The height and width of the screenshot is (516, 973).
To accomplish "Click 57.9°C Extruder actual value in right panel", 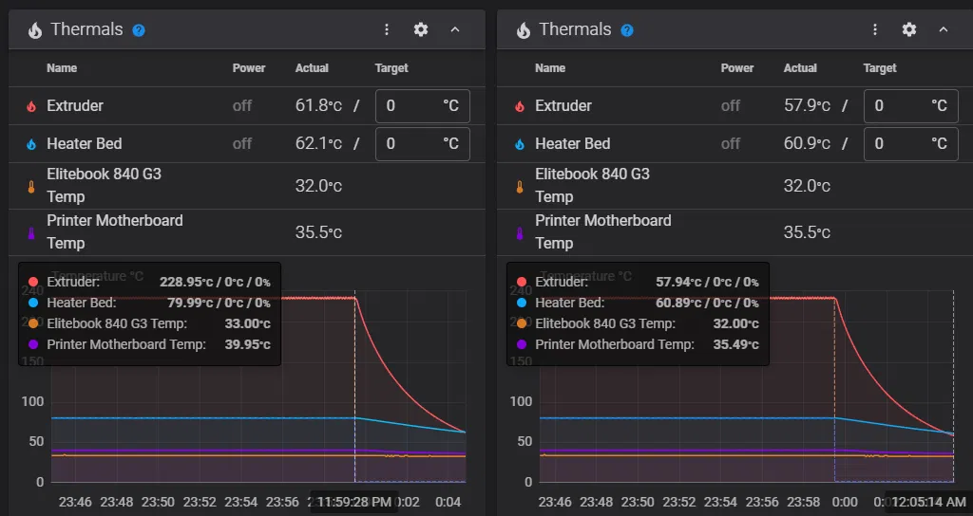I will click(807, 106).
